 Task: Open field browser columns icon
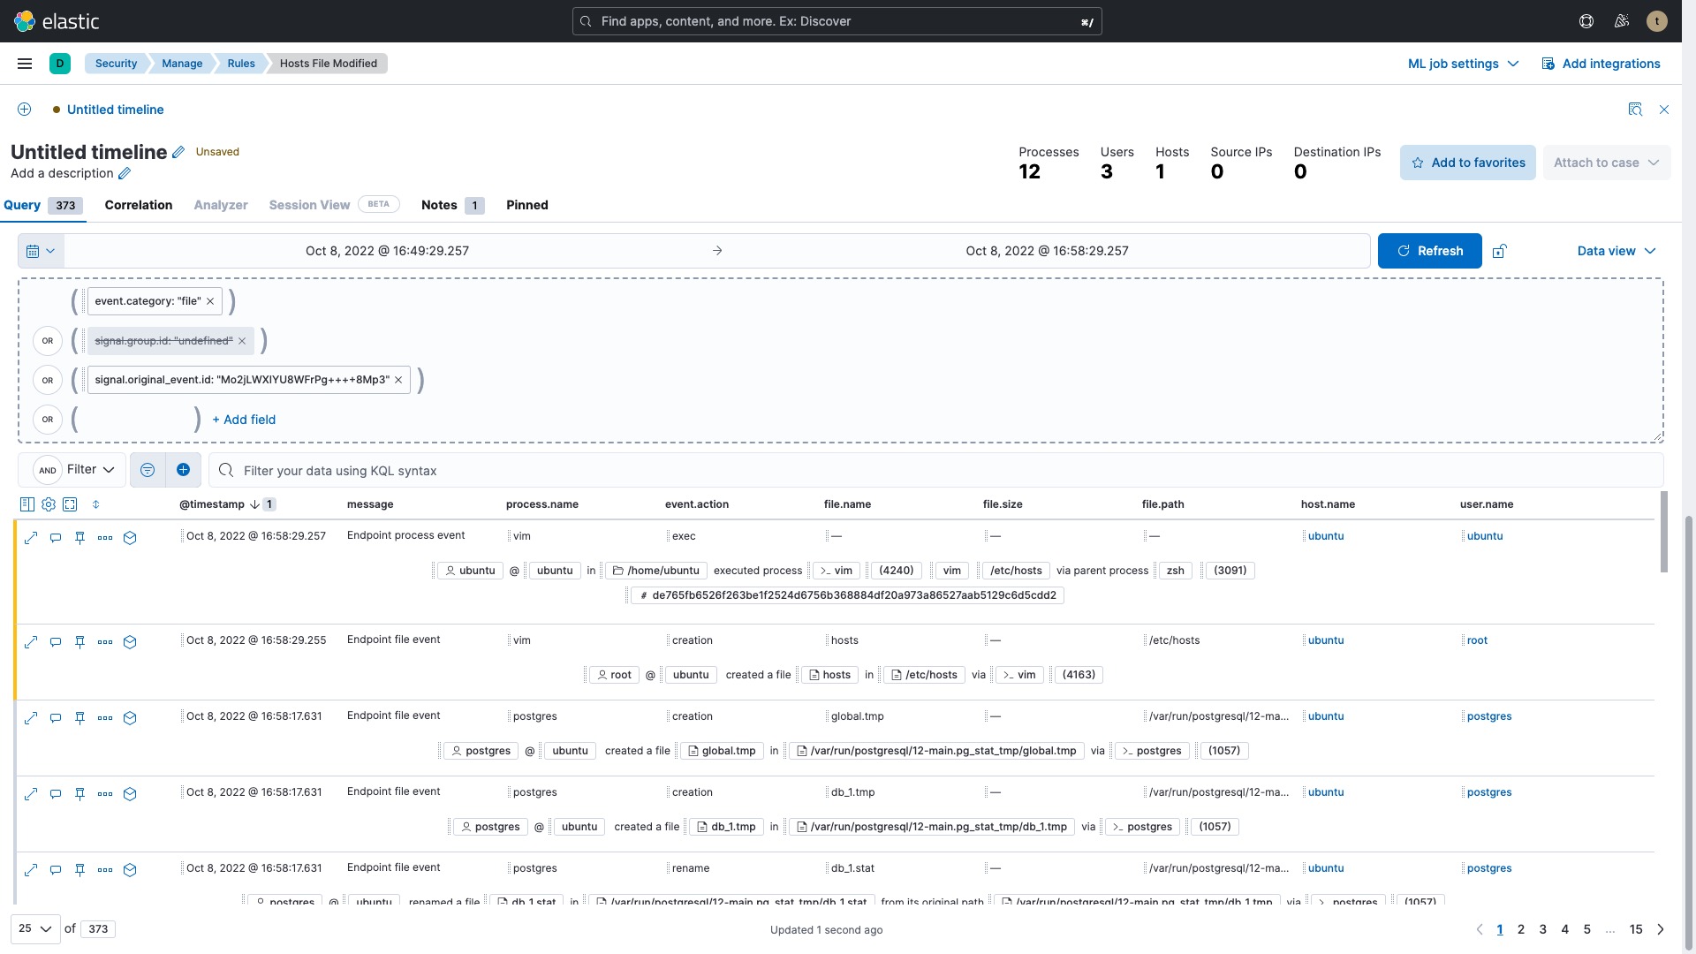pyautogui.click(x=26, y=504)
